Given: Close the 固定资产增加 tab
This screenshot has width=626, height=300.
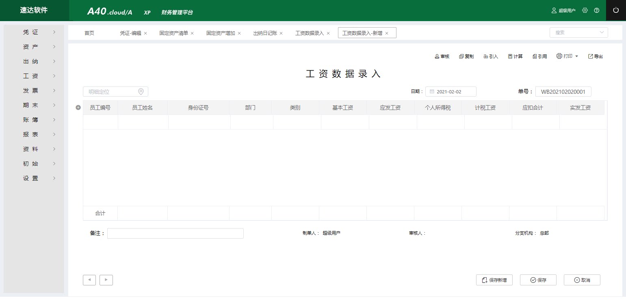Looking at the screenshot, I should tap(239, 33).
